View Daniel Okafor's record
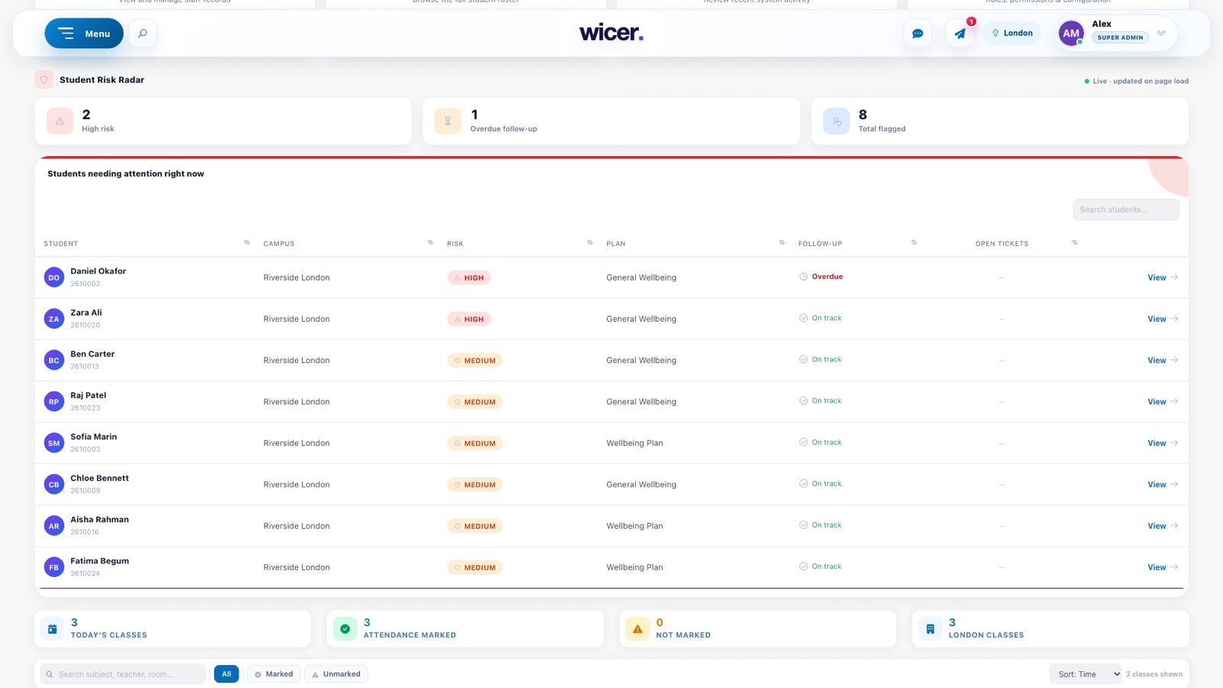Image resolution: width=1223 pixels, height=688 pixels. pos(1163,277)
